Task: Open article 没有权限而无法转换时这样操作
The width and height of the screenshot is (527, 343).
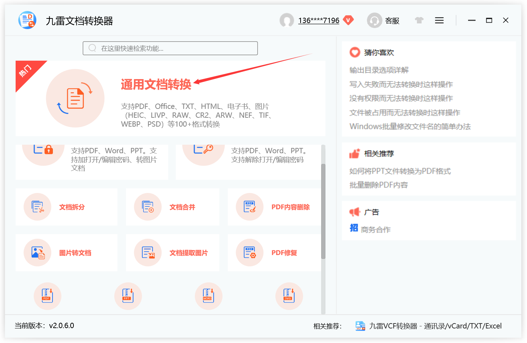Action: click(401, 98)
